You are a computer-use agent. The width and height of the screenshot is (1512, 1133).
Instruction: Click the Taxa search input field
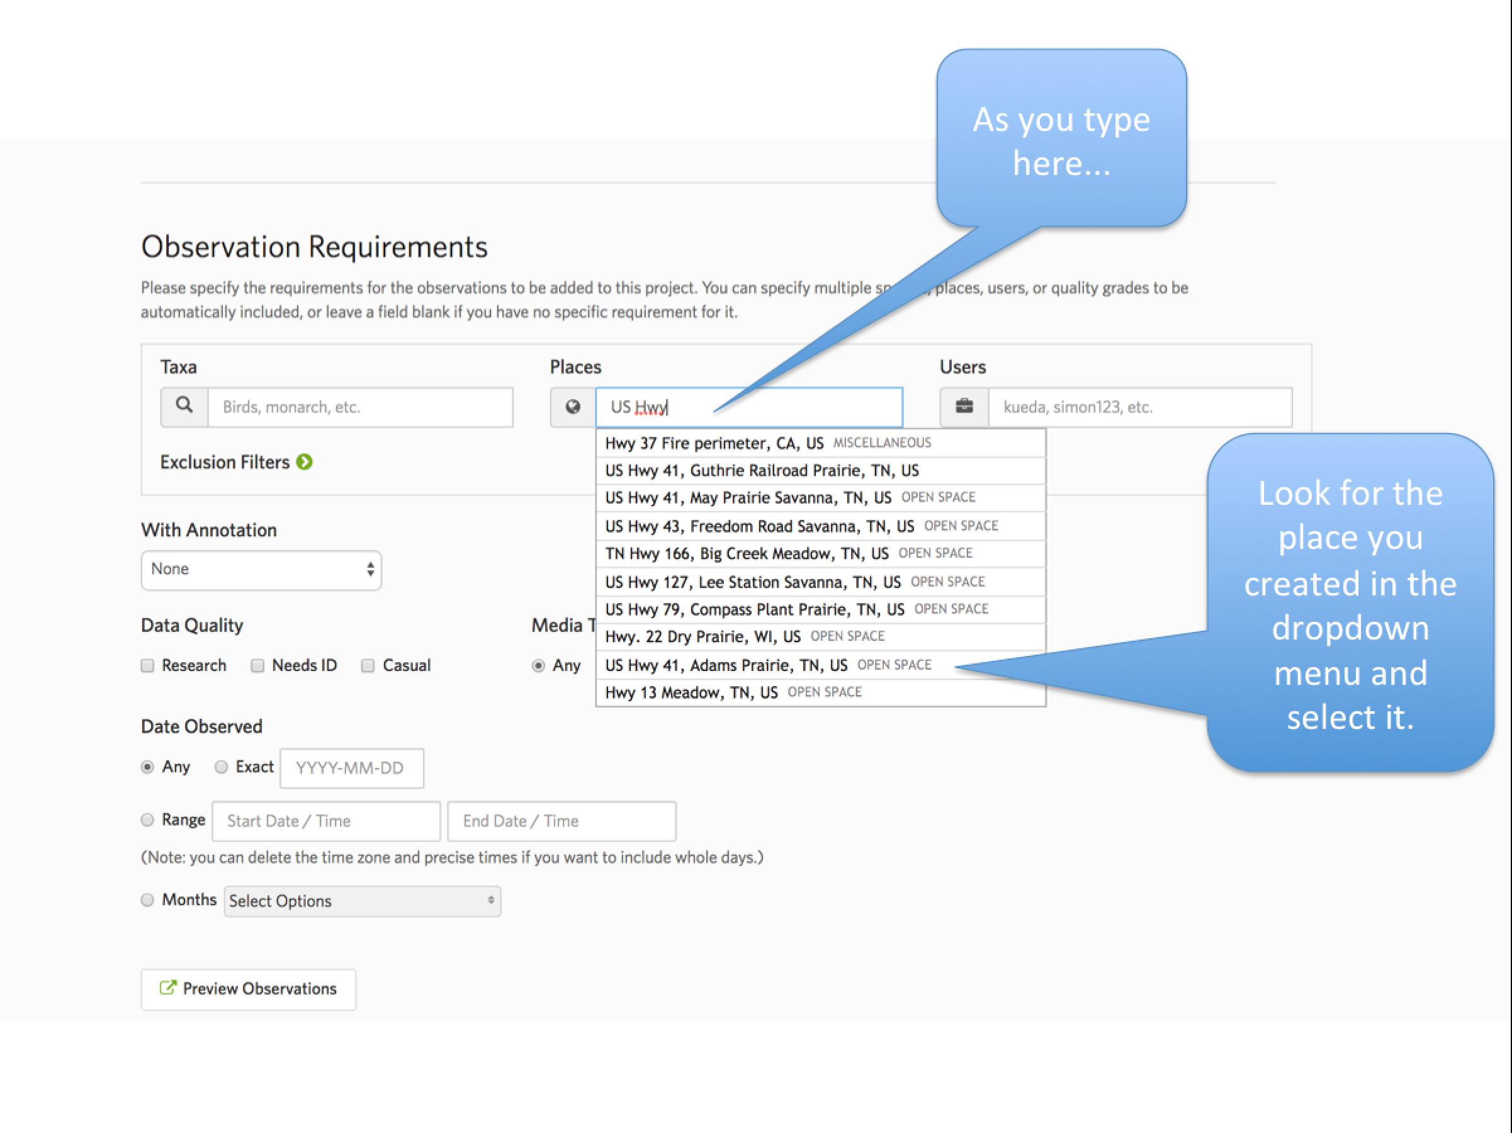(x=360, y=407)
